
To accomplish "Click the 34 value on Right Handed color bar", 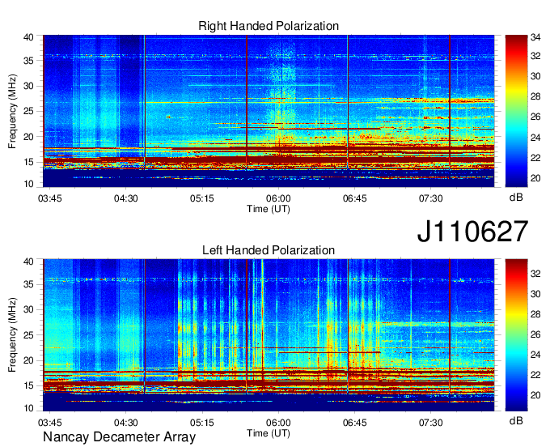I will click(535, 37).
